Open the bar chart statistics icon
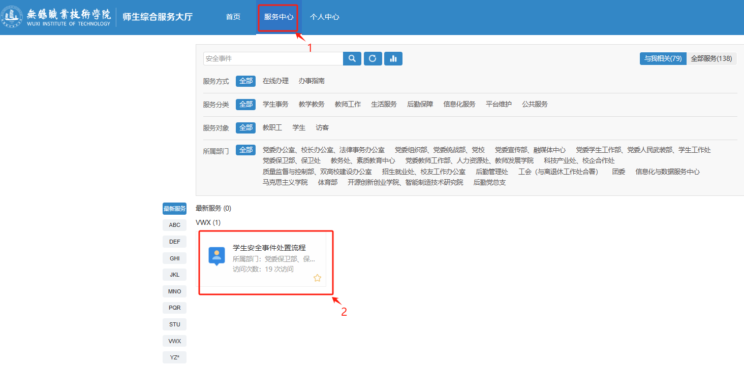 click(x=393, y=59)
